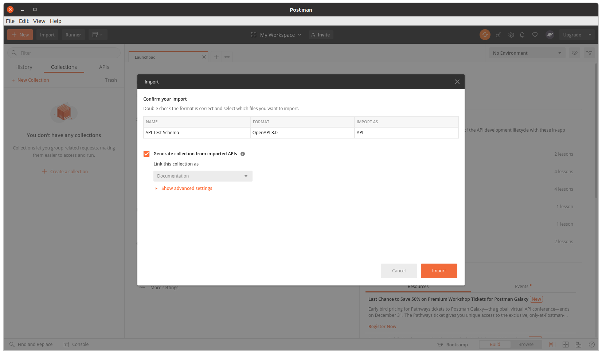The width and height of the screenshot is (602, 354).
Task: Open the View menu
Action: pyautogui.click(x=39, y=21)
